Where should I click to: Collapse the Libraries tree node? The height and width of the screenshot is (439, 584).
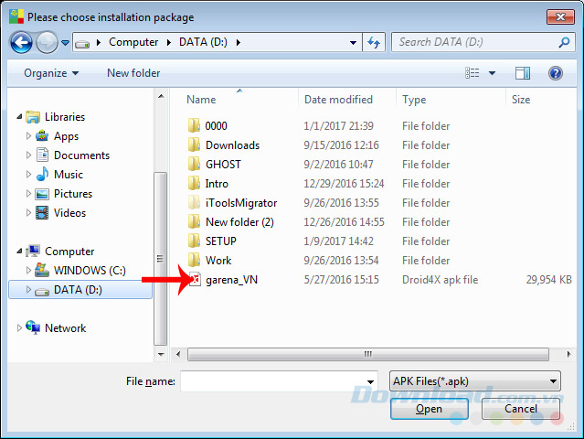[20, 117]
